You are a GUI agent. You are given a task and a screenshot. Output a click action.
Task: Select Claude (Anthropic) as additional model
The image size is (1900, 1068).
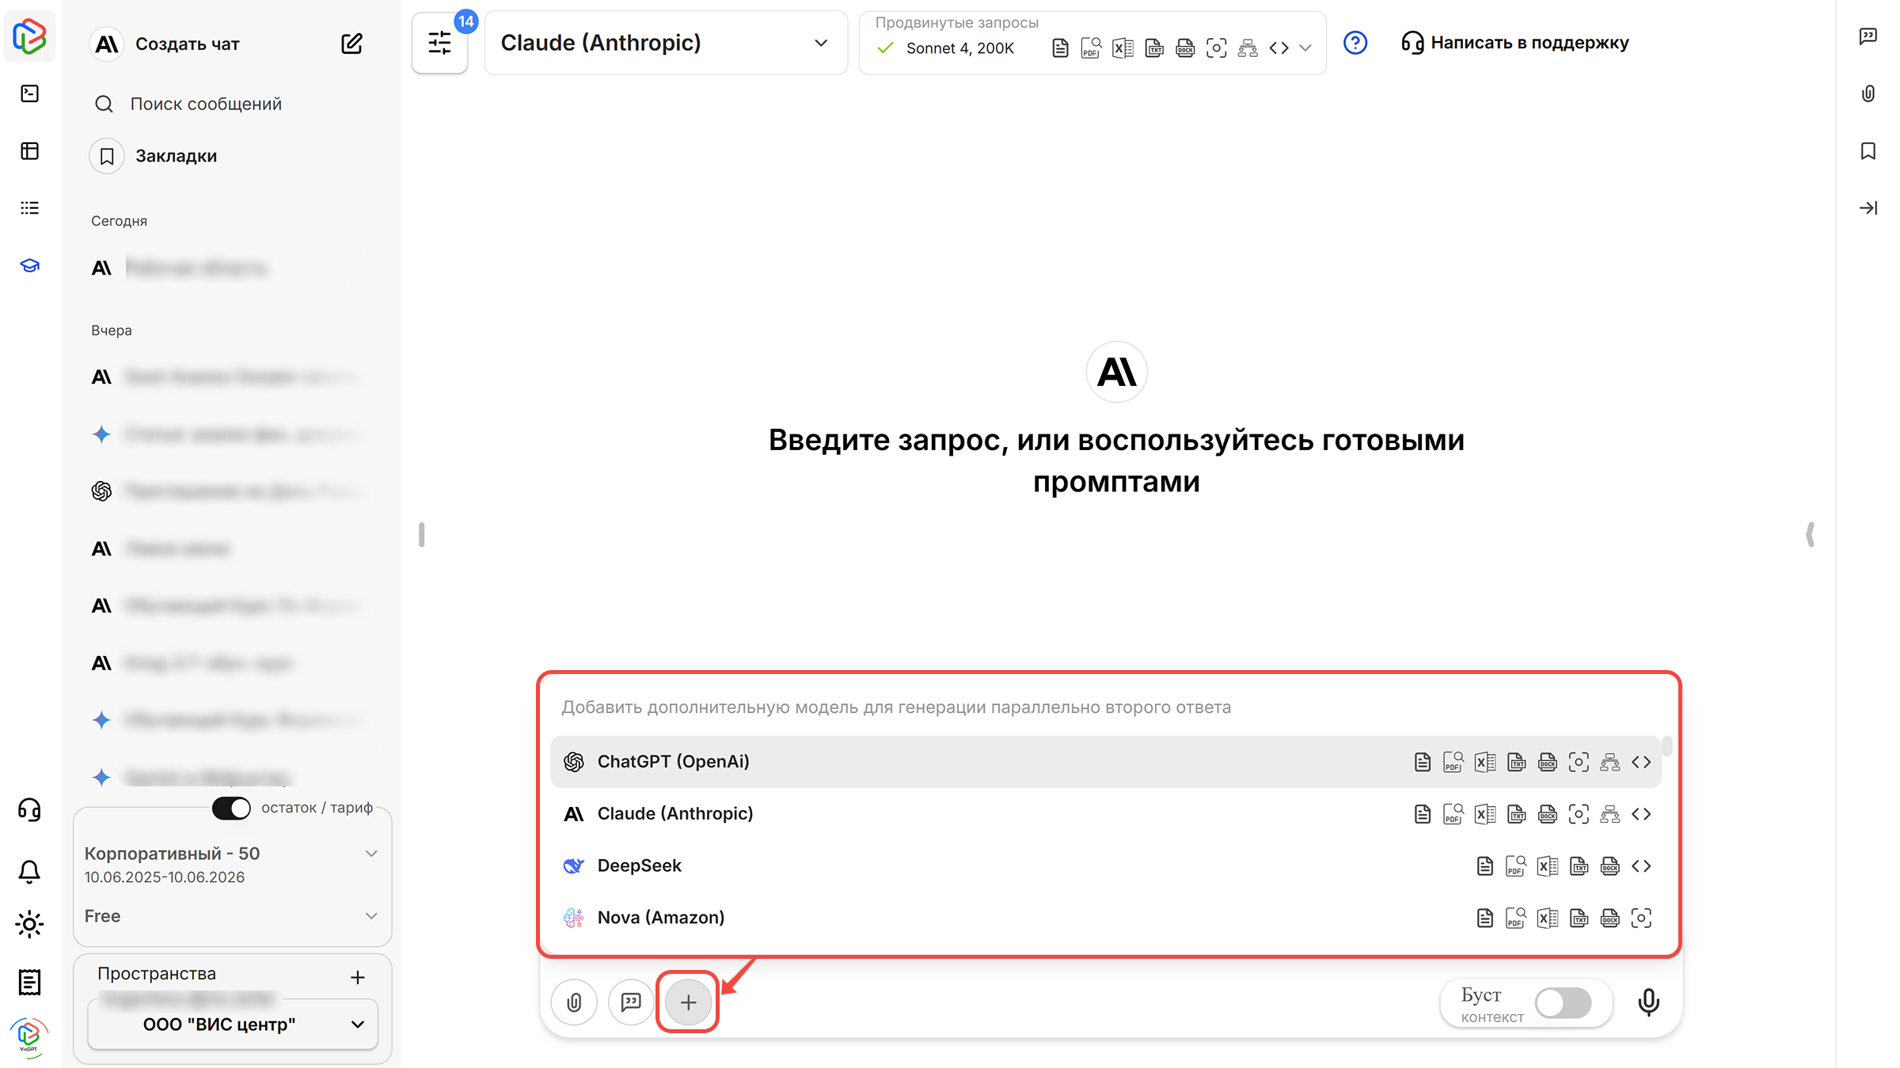(1105, 814)
